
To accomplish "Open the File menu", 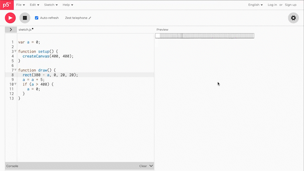I will tap(20, 5).
